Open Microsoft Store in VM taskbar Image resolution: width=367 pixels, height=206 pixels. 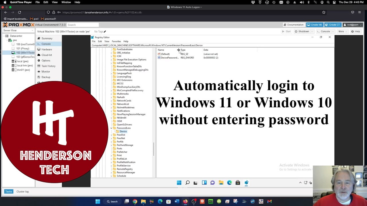(238, 183)
